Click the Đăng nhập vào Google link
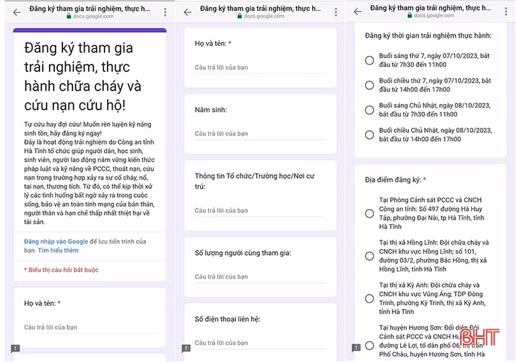Screen dimensions: 516x362 pos(56,242)
